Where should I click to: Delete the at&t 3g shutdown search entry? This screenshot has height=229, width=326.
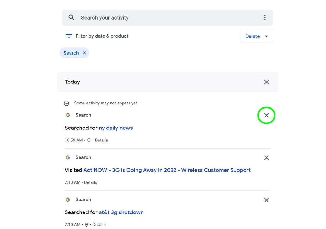pyautogui.click(x=266, y=200)
